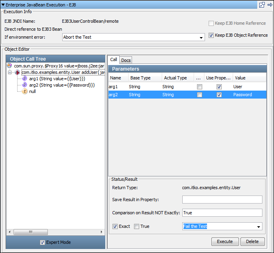
Task: Toggle Keep EJB Home Reference checkbox
Action: click(x=211, y=23)
